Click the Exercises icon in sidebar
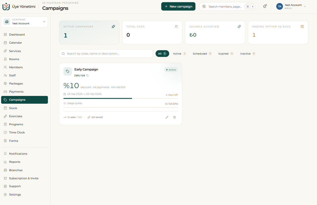This screenshot has width=317, height=205. pyautogui.click(x=5, y=116)
